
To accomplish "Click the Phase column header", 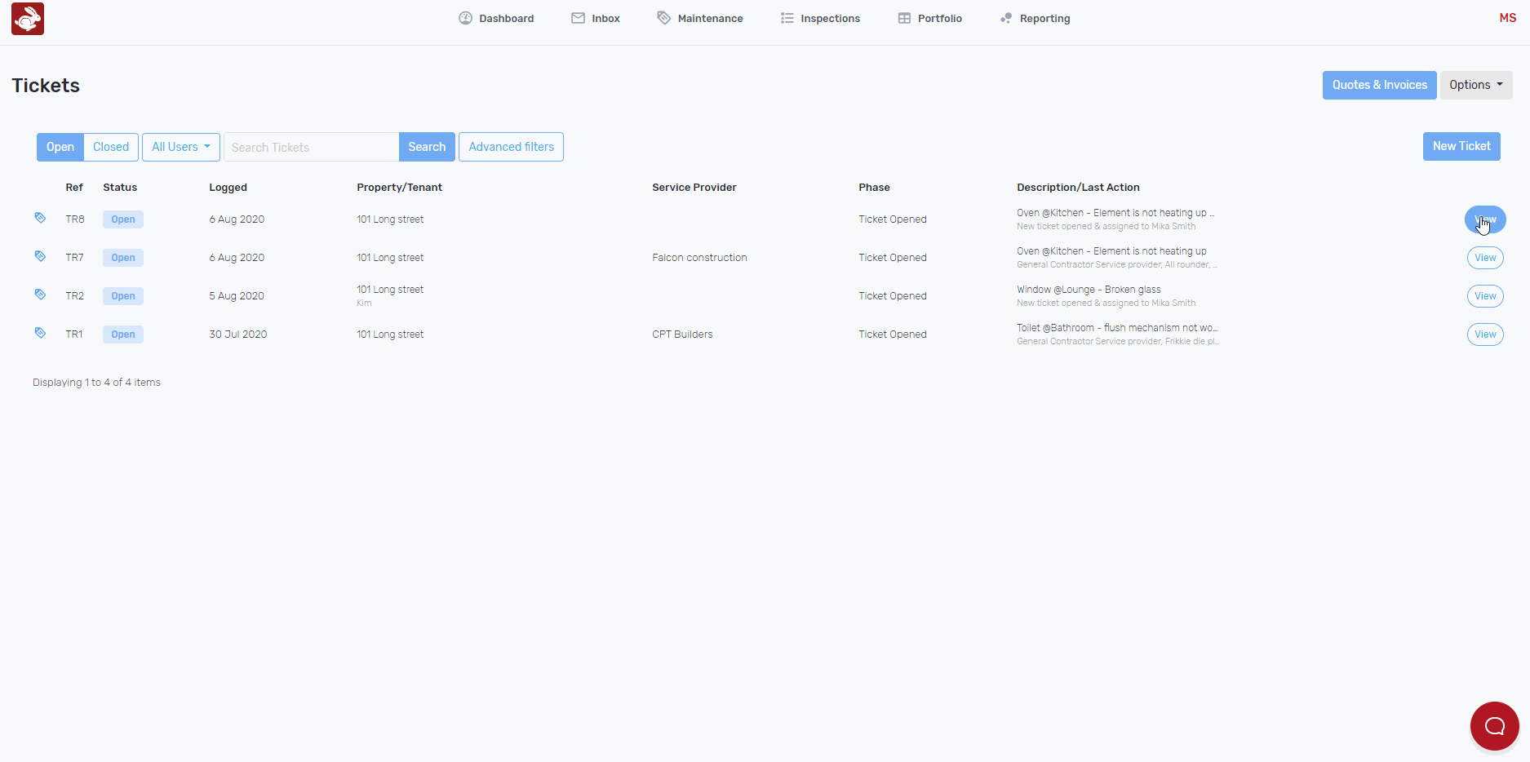I will (874, 187).
